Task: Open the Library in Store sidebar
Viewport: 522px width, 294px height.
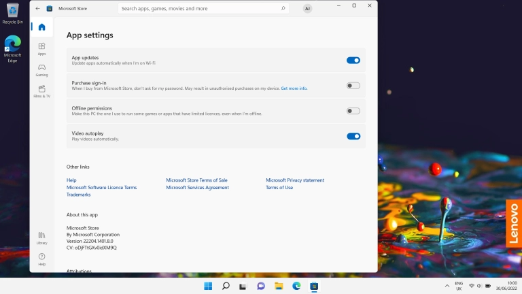Action: (41, 238)
